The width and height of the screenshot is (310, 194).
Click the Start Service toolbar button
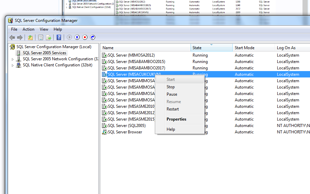pos(69,37)
